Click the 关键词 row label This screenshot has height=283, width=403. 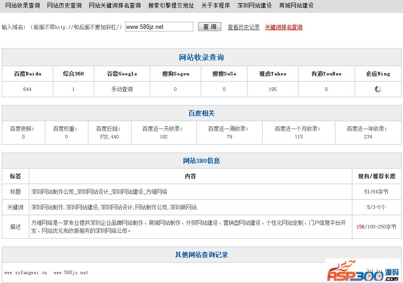pos(16,207)
